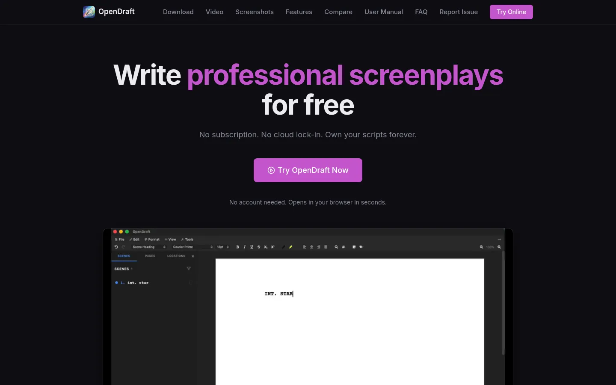Click the tags icon in the toolbar
Viewport: 616px width, 385px height.
coord(361,247)
